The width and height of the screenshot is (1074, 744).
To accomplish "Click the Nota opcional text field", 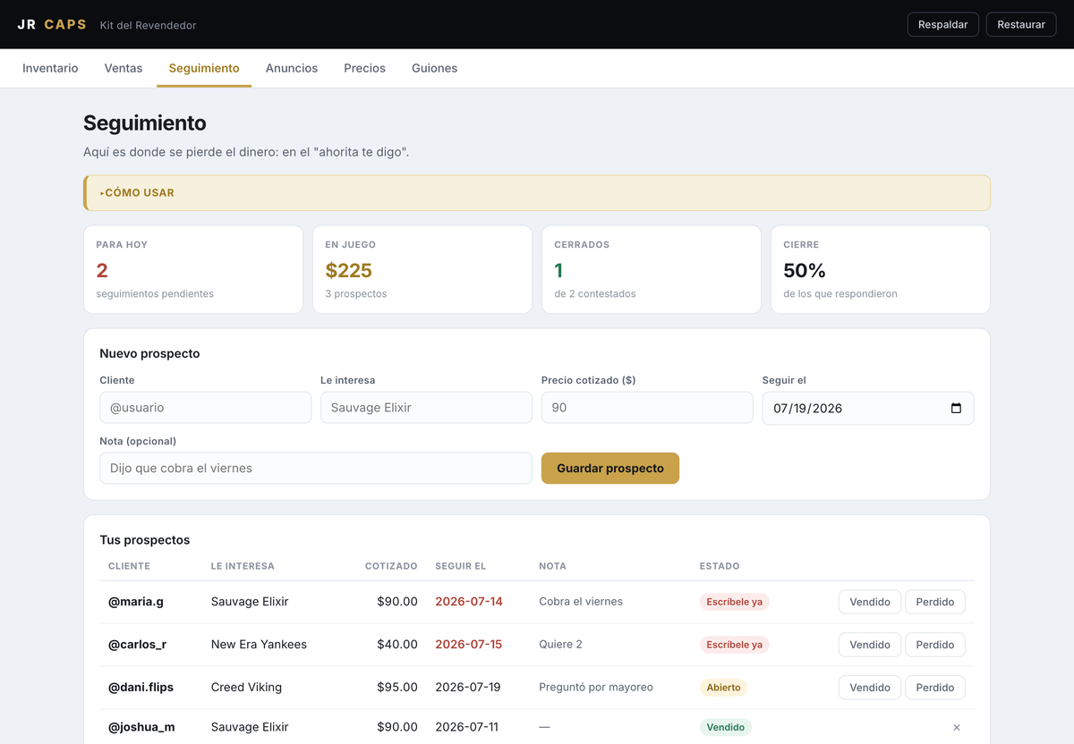I will pos(316,468).
